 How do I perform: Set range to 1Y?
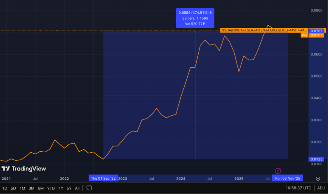61,188
